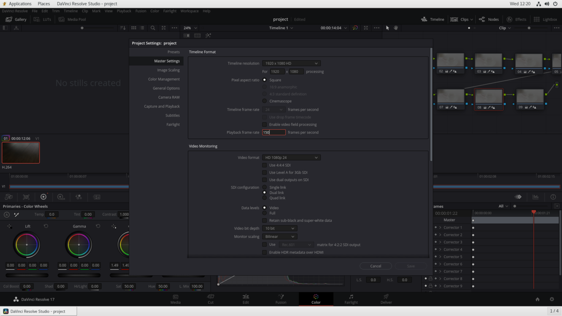Image resolution: width=562 pixels, height=316 pixels.
Task: Enable auto balance (A) button
Action: tap(7, 214)
